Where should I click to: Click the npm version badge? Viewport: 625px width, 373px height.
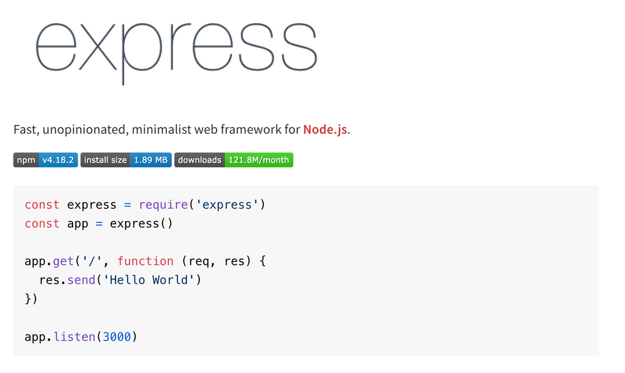[x=45, y=160]
